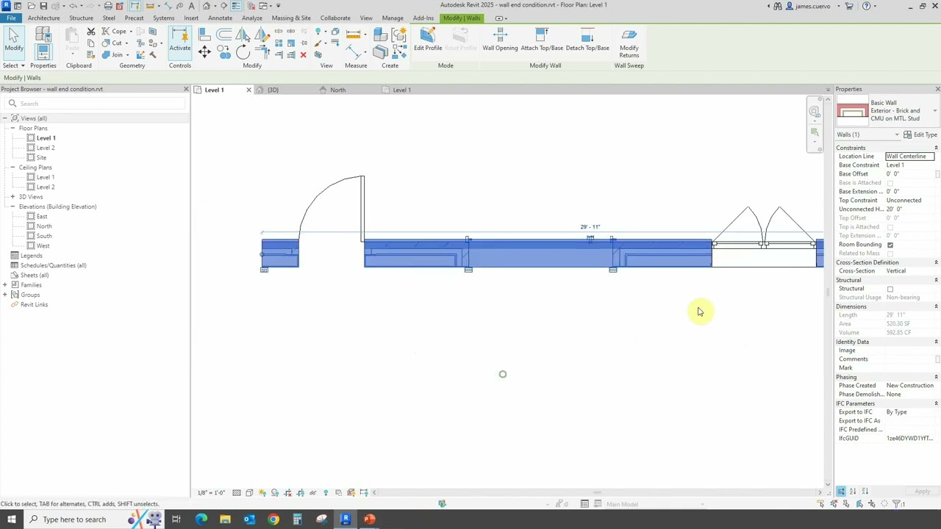This screenshot has width=941, height=529.
Task: Click the Detail Level icon in view bar
Action: (x=237, y=493)
